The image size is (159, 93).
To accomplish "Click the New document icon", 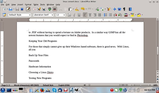I will click(x=4, y=9).
